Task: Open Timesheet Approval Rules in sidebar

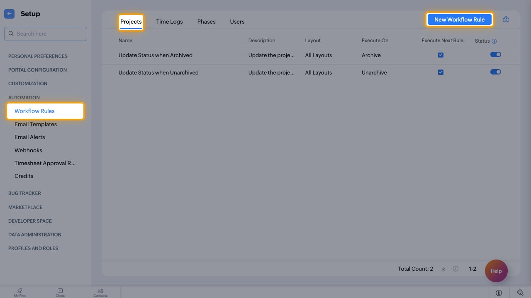Action: (x=45, y=163)
